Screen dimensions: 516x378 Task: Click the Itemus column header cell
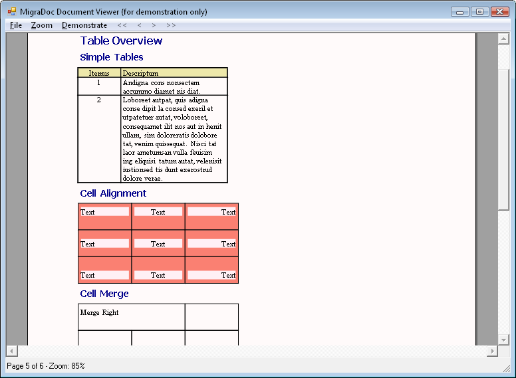[x=99, y=73]
